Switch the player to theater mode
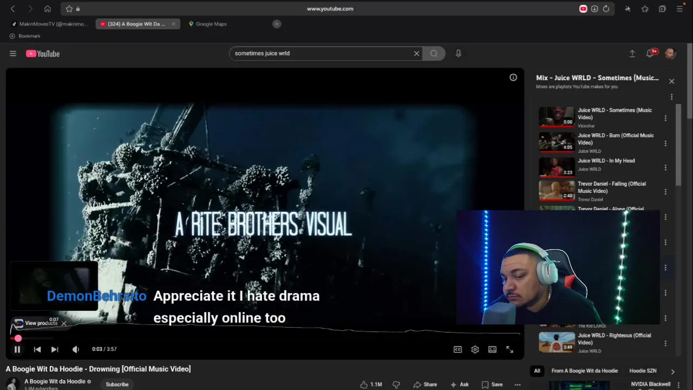The image size is (693, 390). coord(492,349)
